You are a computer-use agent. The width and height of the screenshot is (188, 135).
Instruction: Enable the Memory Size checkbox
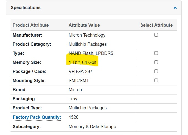point(156,62)
